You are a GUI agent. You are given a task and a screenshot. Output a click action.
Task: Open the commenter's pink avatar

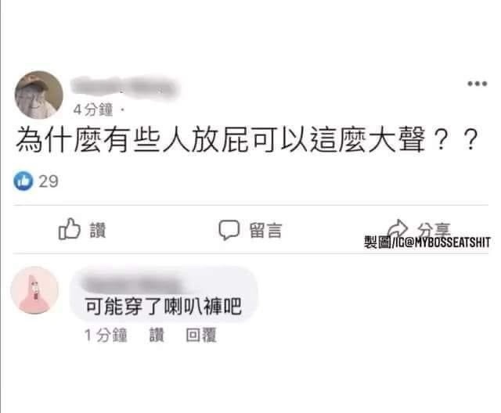click(34, 290)
